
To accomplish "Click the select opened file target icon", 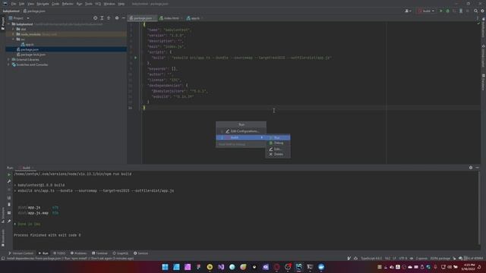I will [95, 18].
